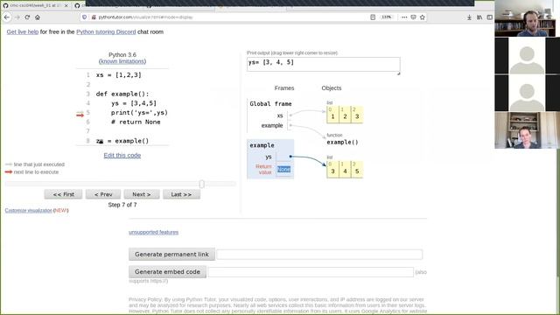Close the first GitHub tab
The width and height of the screenshot is (560, 315).
[66, 6]
